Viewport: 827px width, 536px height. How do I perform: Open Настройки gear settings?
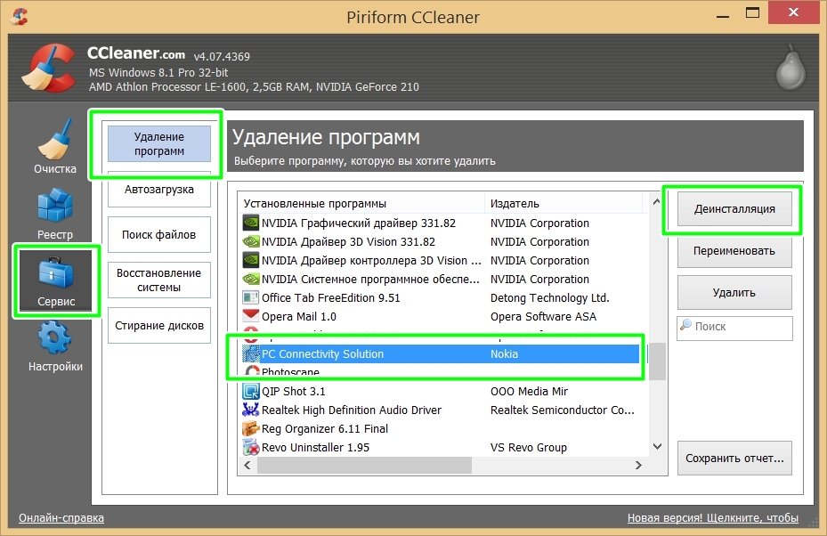(x=55, y=346)
